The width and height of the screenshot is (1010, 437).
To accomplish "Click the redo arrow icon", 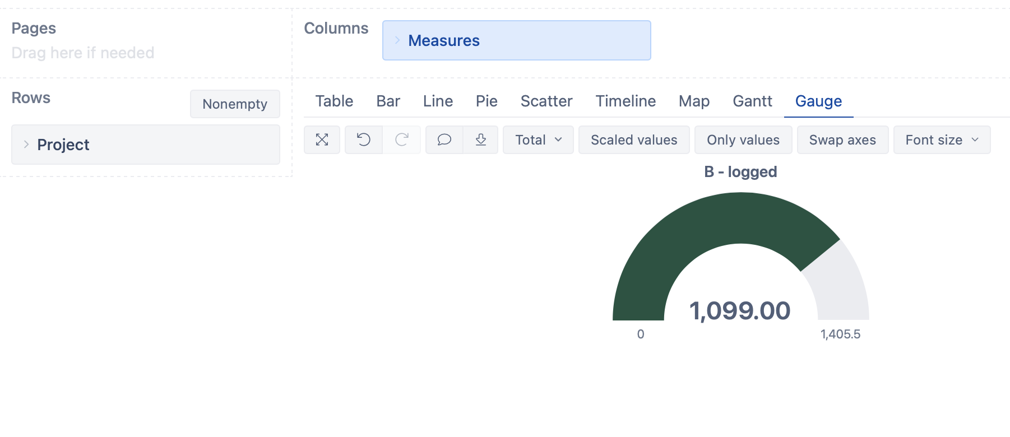I will (401, 140).
